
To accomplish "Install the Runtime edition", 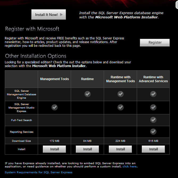I will click(x=88, y=149).
